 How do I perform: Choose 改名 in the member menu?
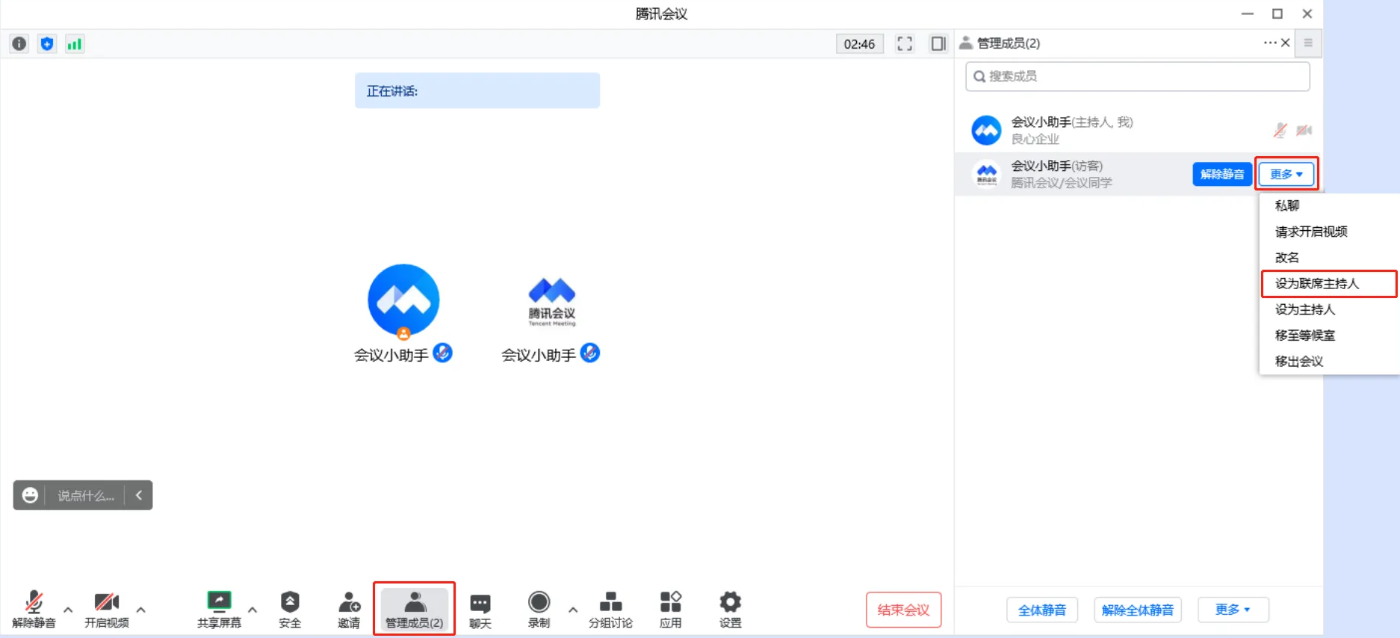pos(1287,258)
